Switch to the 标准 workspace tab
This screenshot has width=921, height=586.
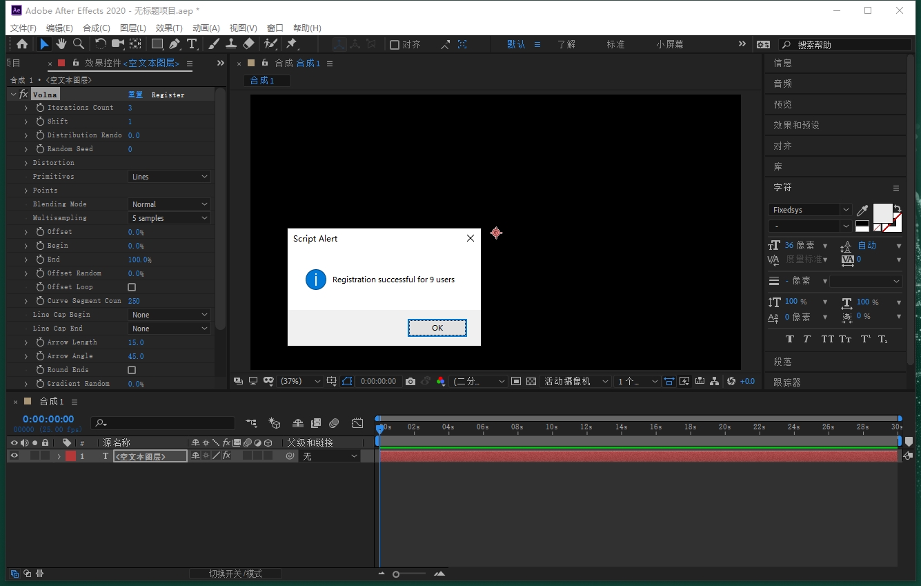pyautogui.click(x=615, y=44)
